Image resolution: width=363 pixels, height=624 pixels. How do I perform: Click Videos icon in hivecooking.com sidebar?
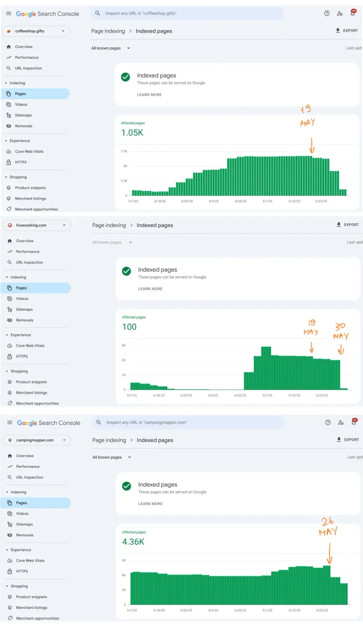click(x=10, y=299)
